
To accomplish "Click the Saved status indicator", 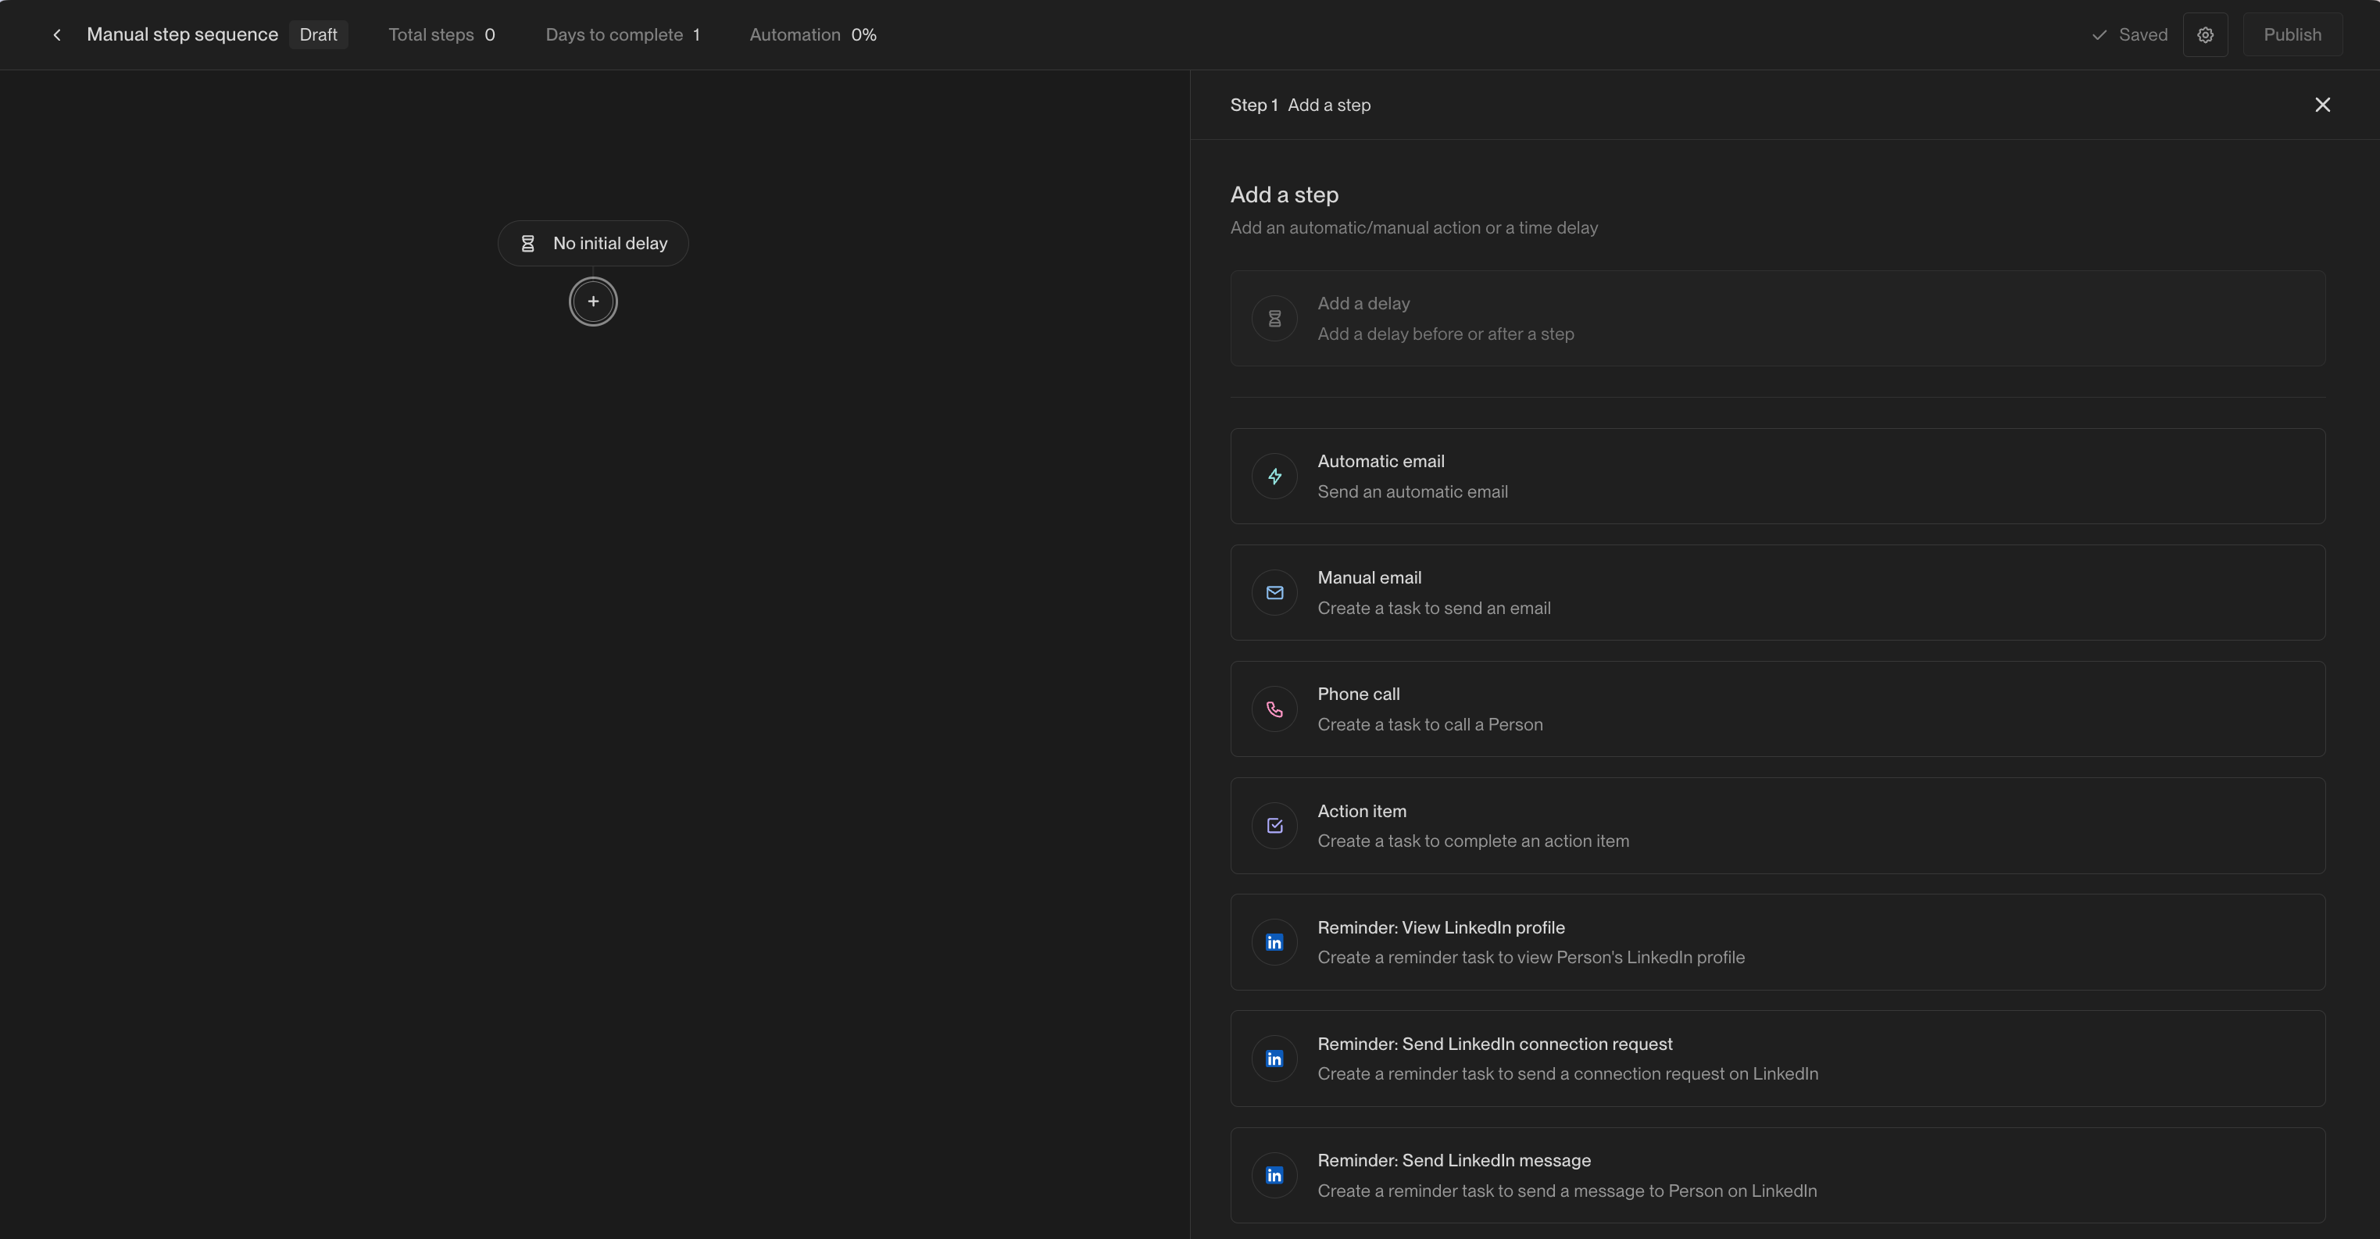I will 2130,35.
